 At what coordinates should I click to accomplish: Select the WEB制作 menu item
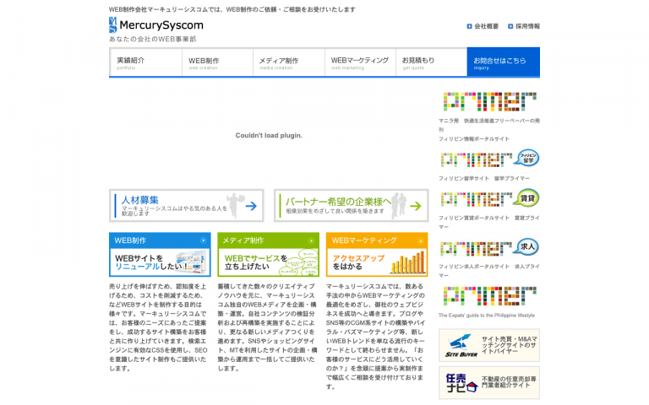point(218,62)
